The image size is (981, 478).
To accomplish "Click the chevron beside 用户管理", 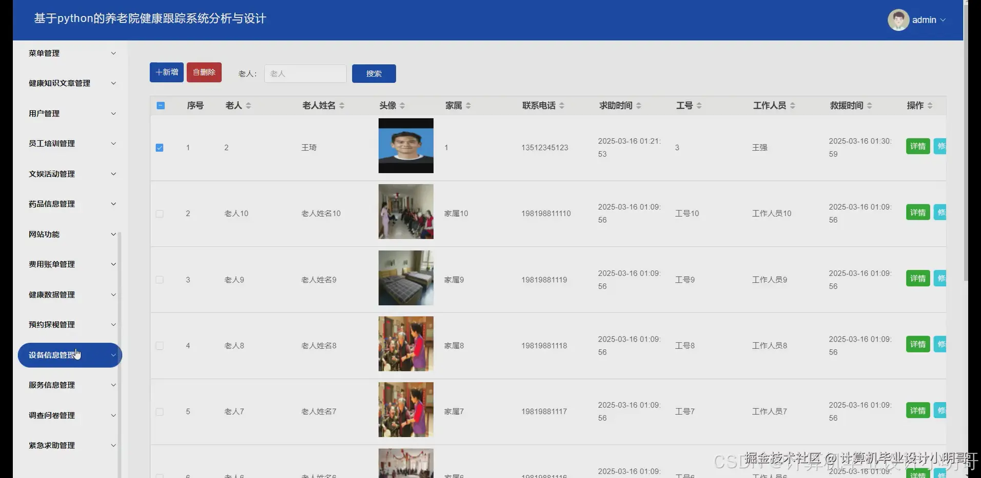I will pos(113,114).
